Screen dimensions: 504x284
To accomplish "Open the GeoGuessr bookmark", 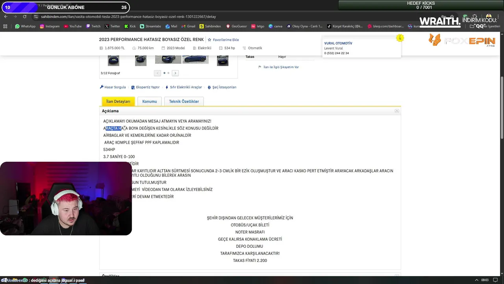I will tap(236, 26).
